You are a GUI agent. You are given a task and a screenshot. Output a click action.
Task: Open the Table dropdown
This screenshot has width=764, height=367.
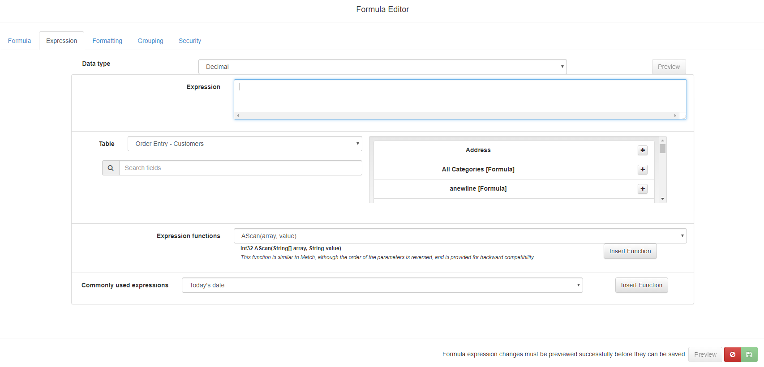[x=245, y=144]
